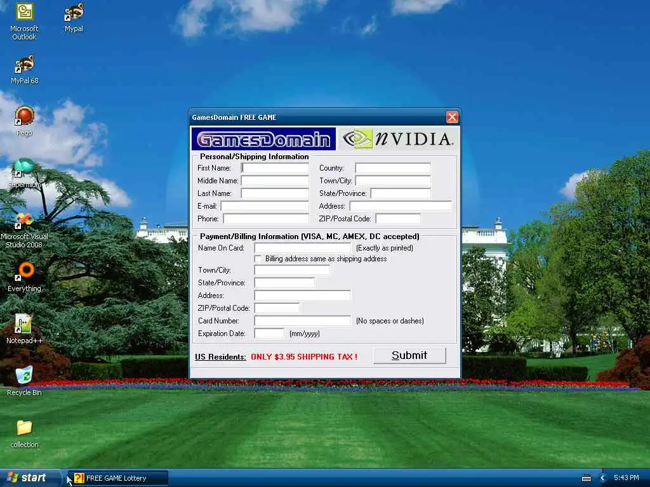The height and width of the screenshot is (487, 650).
Task: Click FREE GAME Lottery taskbar button
Action: tap(117, 478)
